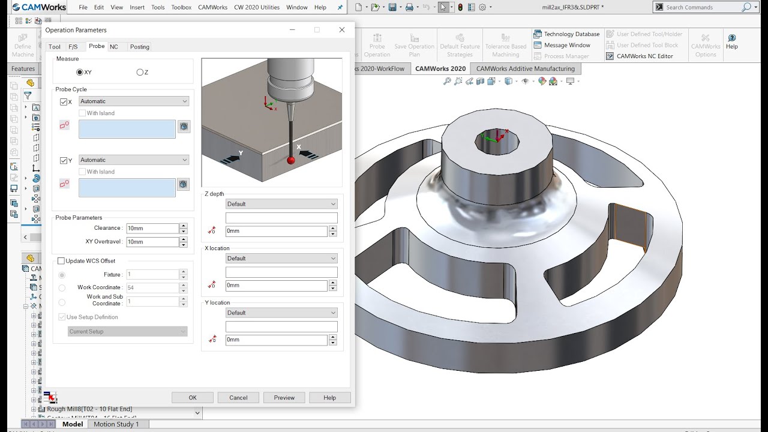Open the Window menu
The image size is (768, 432).
coord(297,7)
